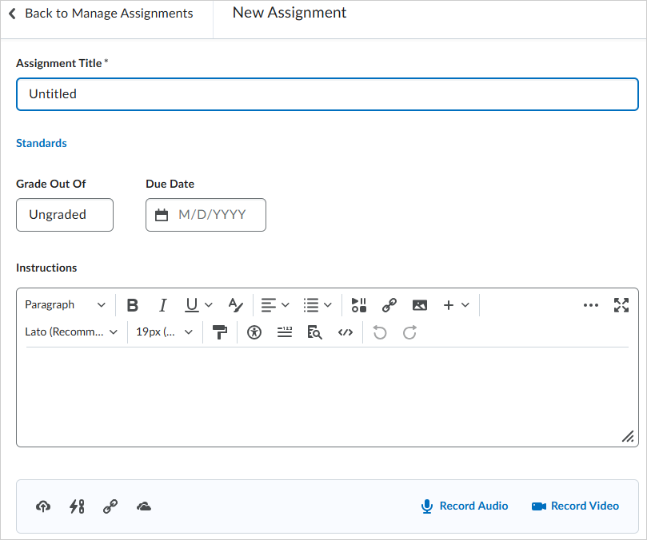
Task: Click the Bold formatting icon
Action: point(133,305)
